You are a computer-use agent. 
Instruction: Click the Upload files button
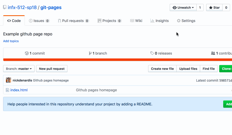click(188, 69)
